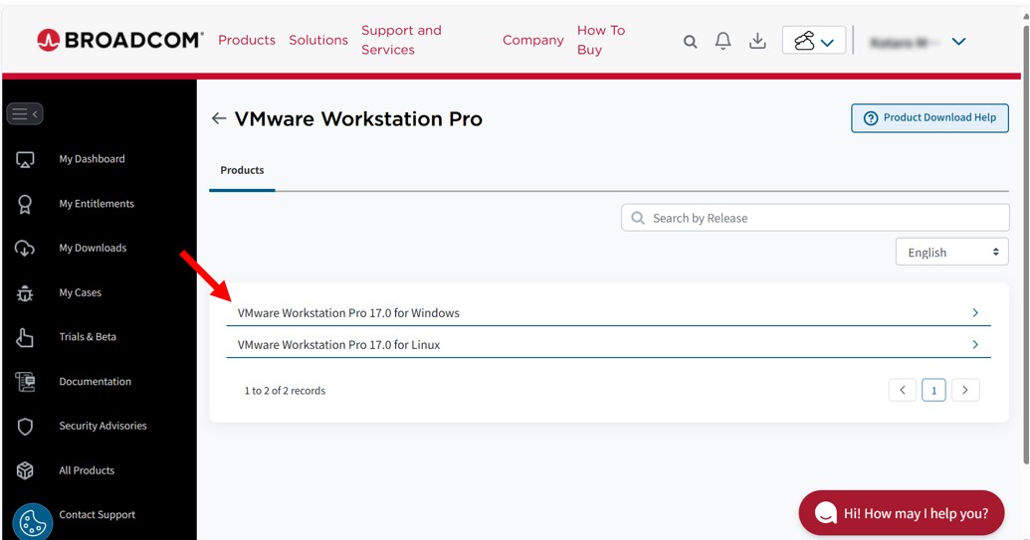Open My Entitlements in sidebar
Screen dimensions: 1030x540
point(97,204)
